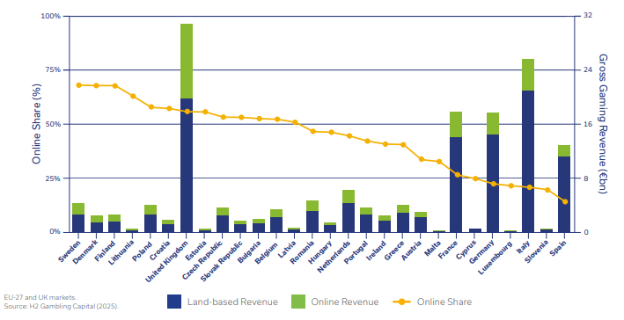Click France's blue land-based revenue bar
The width and height of the screenshot is (624, 320).
[x=456, y=185]
